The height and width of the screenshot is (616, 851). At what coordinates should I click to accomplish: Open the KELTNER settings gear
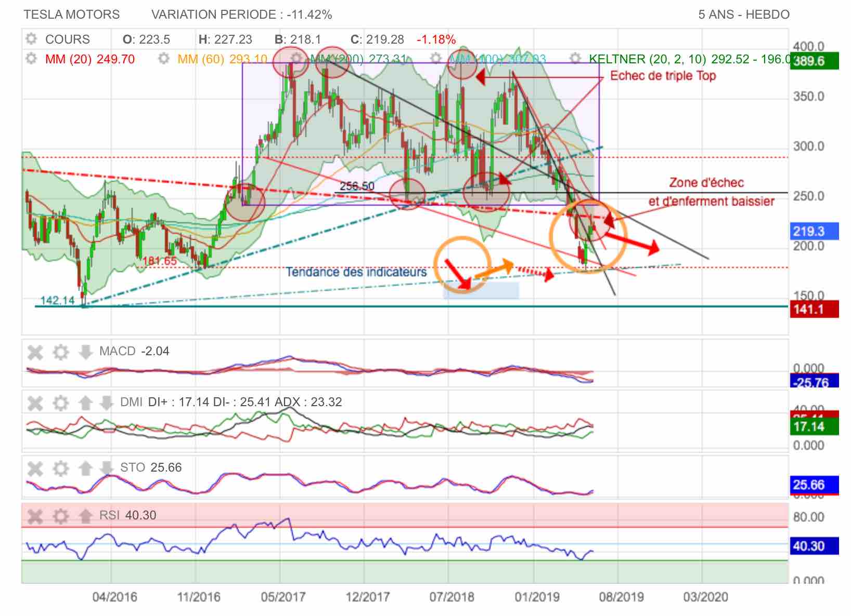click(575, 58)
